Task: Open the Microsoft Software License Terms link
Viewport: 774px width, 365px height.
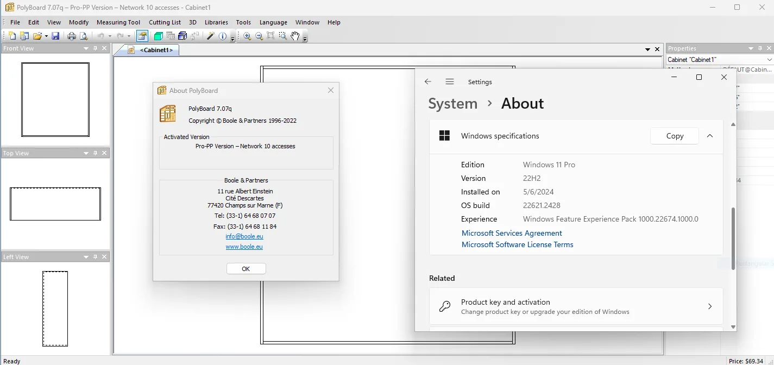Action: 518,244
